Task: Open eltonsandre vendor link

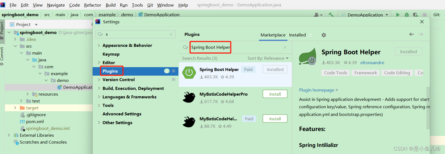Action: tap(372, 62)
